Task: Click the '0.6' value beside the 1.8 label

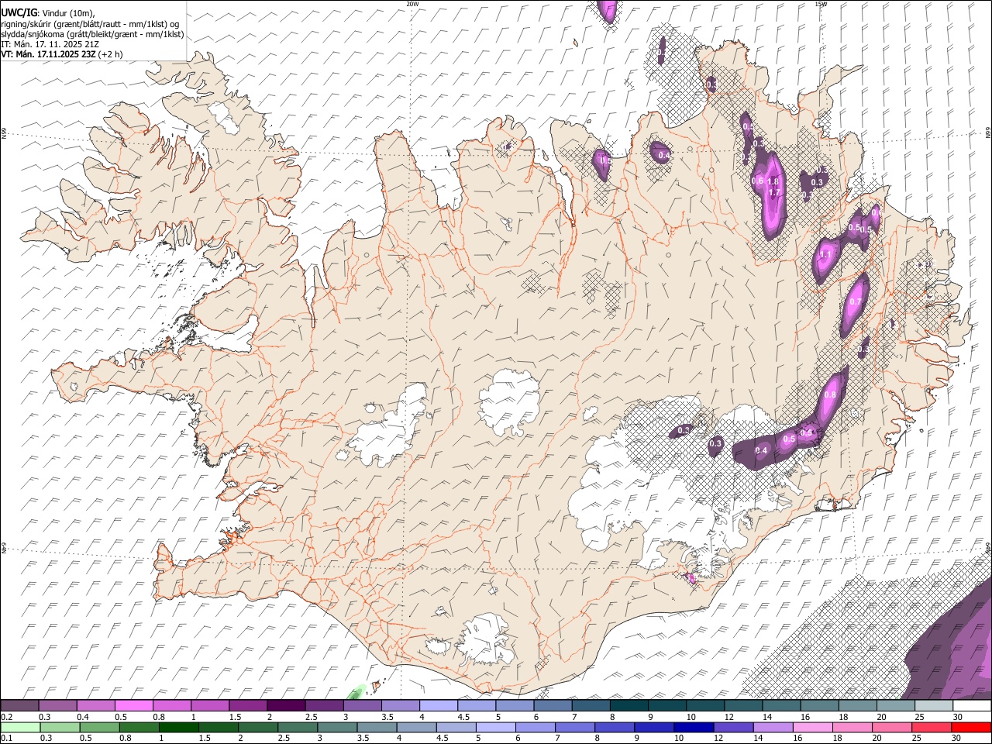Action: coord(758,181)
